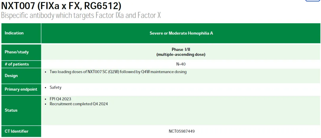Image resolution: width=321 pixels, height=138 pixels.
Task: Select the Safety endpoint bullet
Action: (56, 87)
